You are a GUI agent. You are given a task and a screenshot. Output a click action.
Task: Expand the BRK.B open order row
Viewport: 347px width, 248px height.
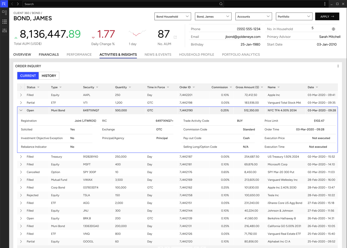(21, 218)
